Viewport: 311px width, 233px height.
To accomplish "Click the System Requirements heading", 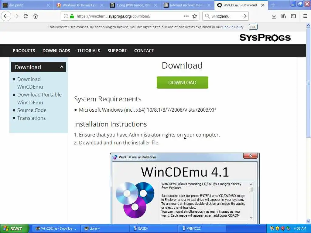I will (108, 99).
